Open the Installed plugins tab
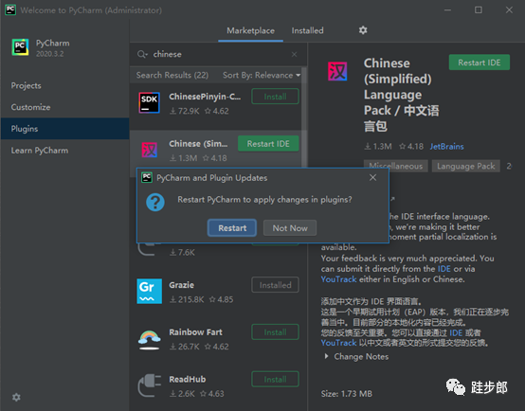Viewport: 525px width, 411px height. click(307, 31)
